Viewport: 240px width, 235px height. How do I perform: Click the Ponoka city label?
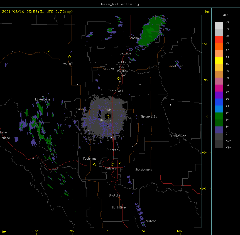(x=134, y=38)
